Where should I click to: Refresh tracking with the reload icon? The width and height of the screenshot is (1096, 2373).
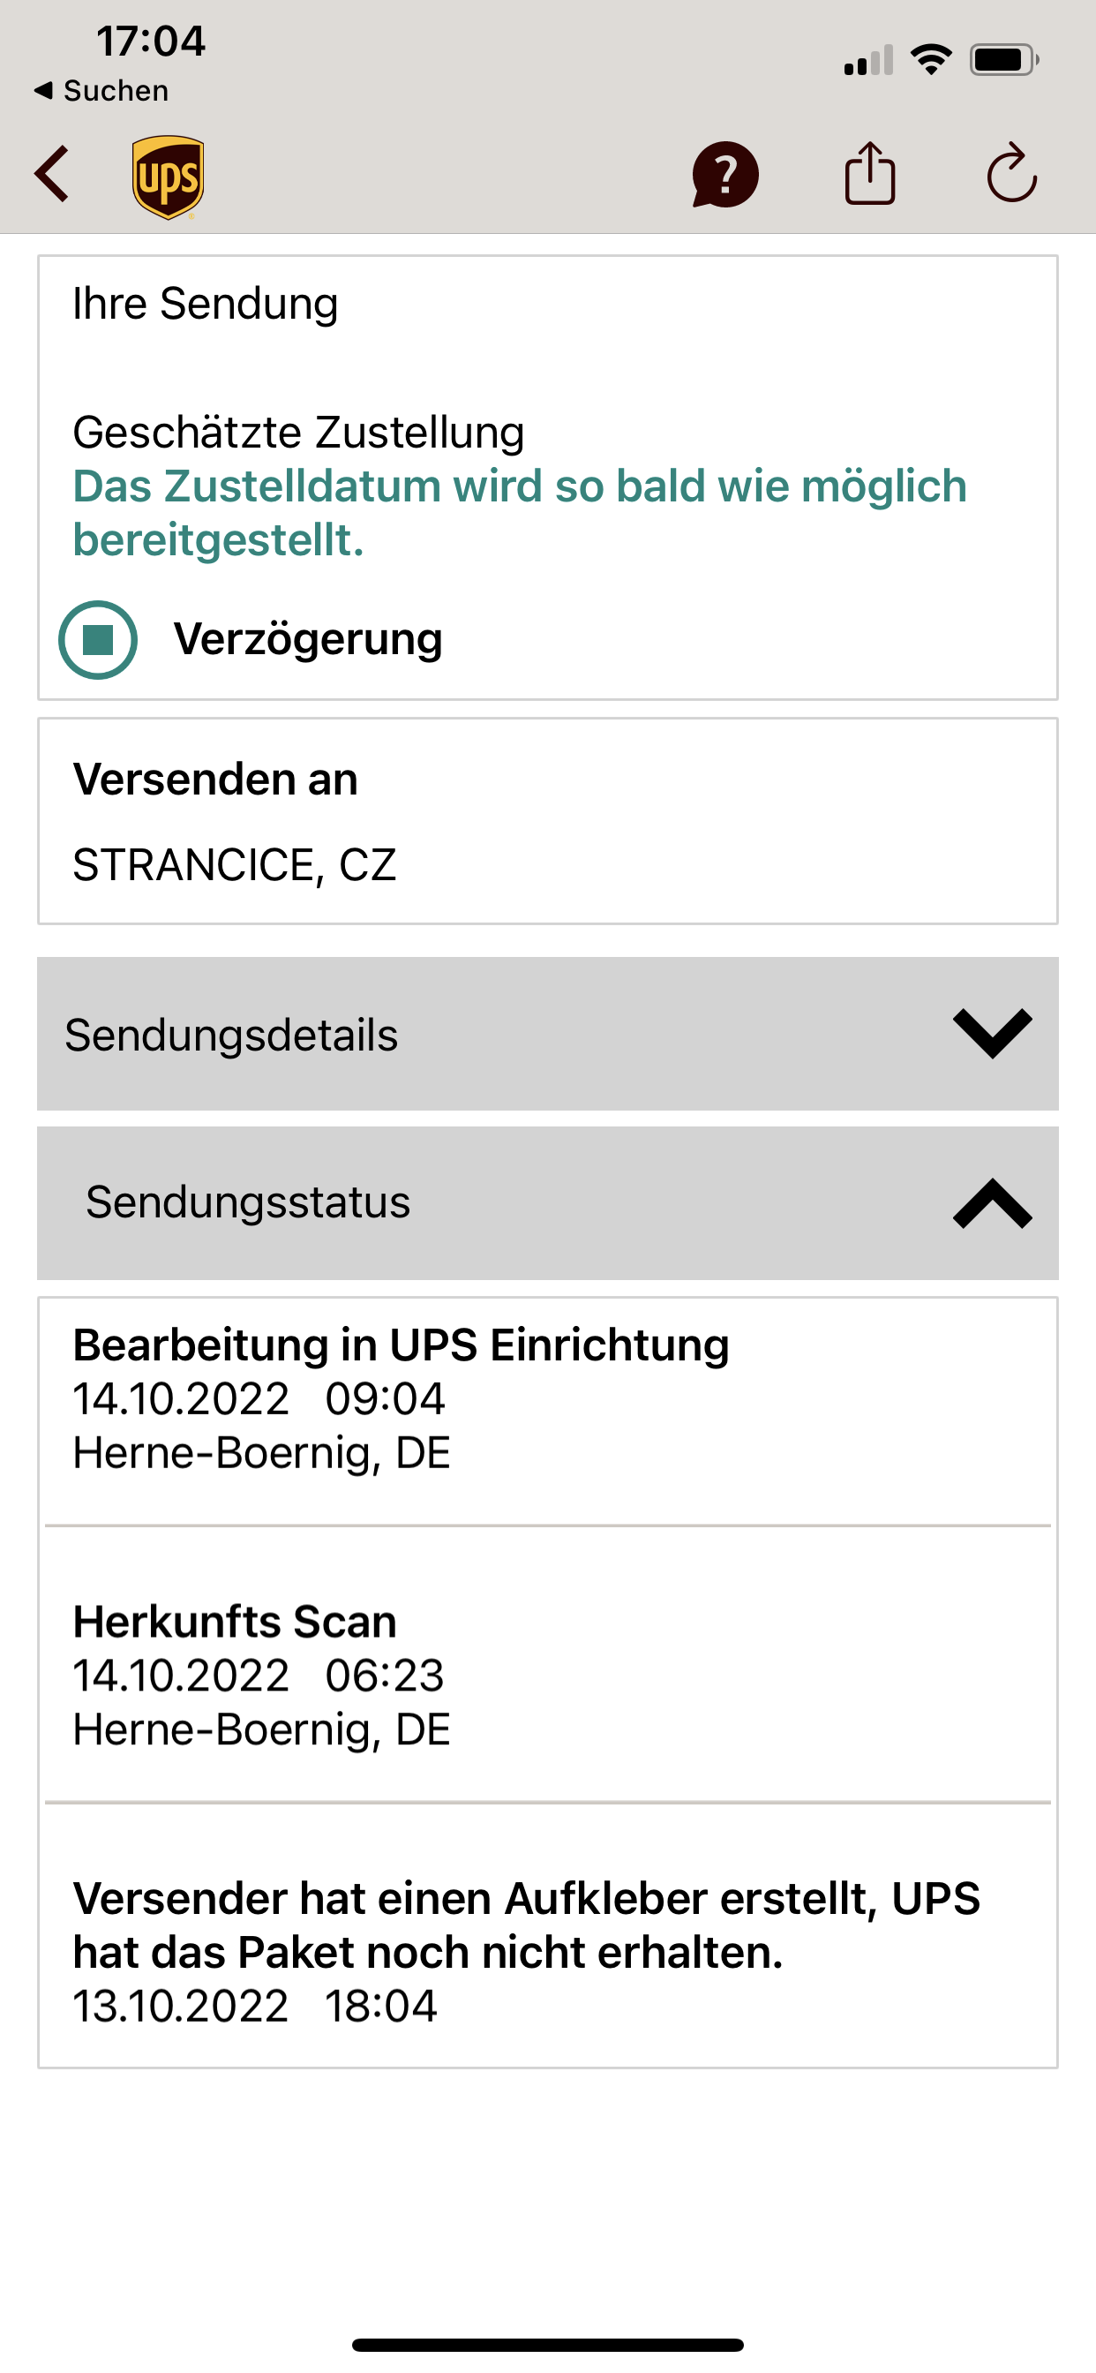(x=1011, y=173)
